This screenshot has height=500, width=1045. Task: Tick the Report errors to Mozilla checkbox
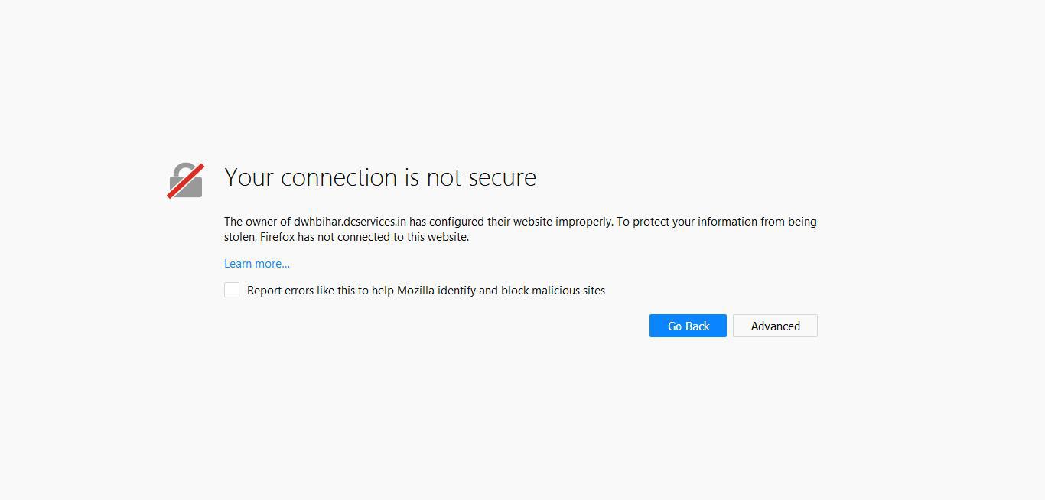pyautogui.click(x=232, y=290)
